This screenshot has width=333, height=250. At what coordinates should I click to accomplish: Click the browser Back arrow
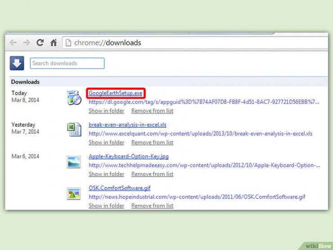tap(13, 43)
